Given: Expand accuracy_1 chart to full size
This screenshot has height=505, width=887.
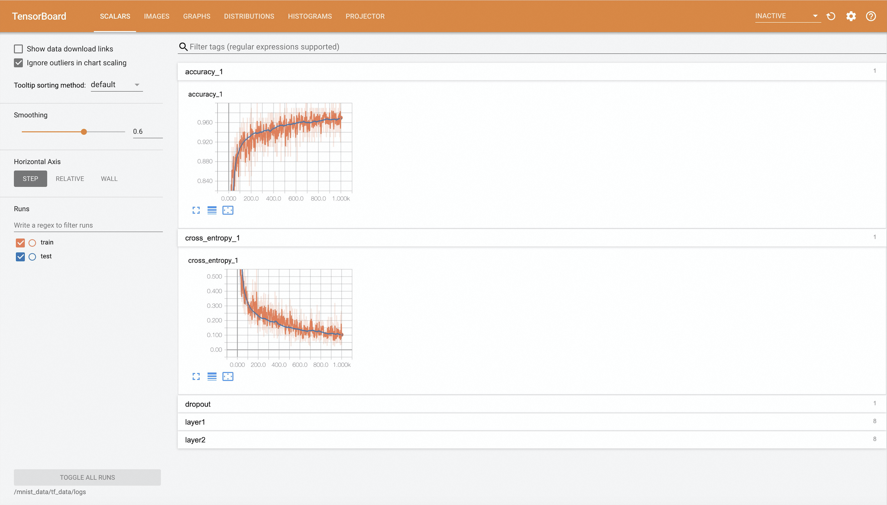Looking at the screenshot, I should click(196, 210).
